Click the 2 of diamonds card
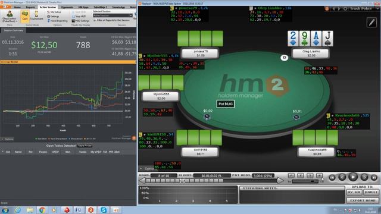The image size is (381, 214). [x=293, y=39]
